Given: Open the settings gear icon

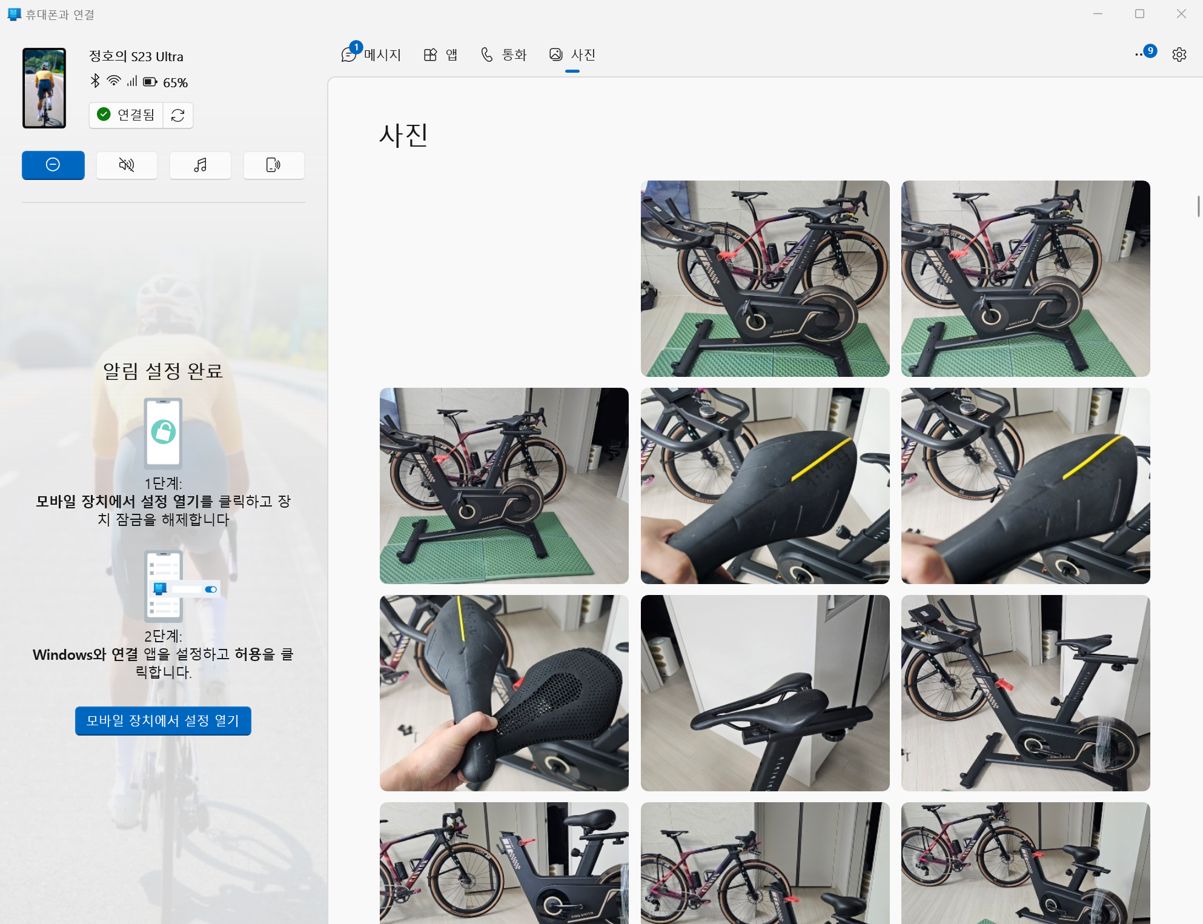Looking at the screenshot, I should pos(1179,55).
